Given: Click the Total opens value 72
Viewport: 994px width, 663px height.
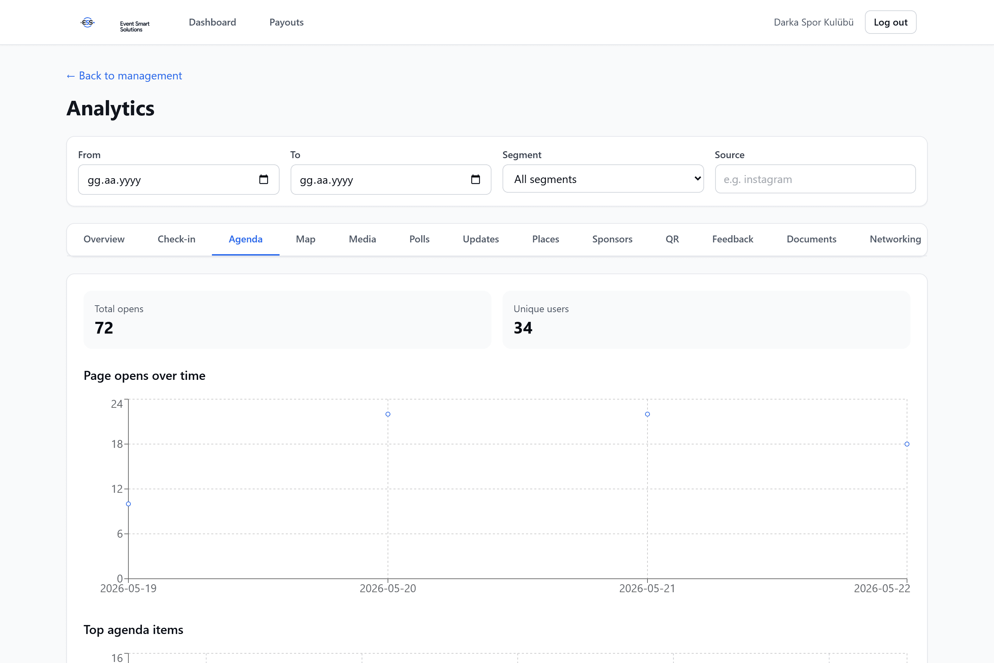Looking at the screenshot, I should click(x=104, y=328).
